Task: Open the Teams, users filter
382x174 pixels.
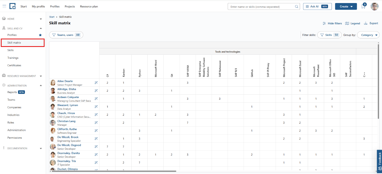Action: tap(66, 35)
